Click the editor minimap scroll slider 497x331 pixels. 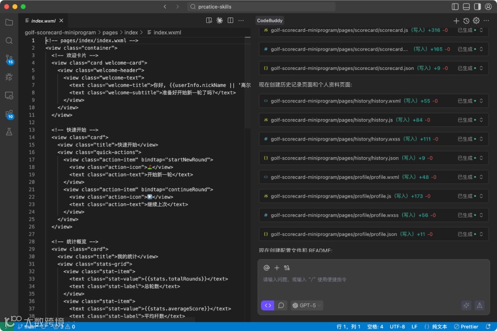click(x=248, y=82)
